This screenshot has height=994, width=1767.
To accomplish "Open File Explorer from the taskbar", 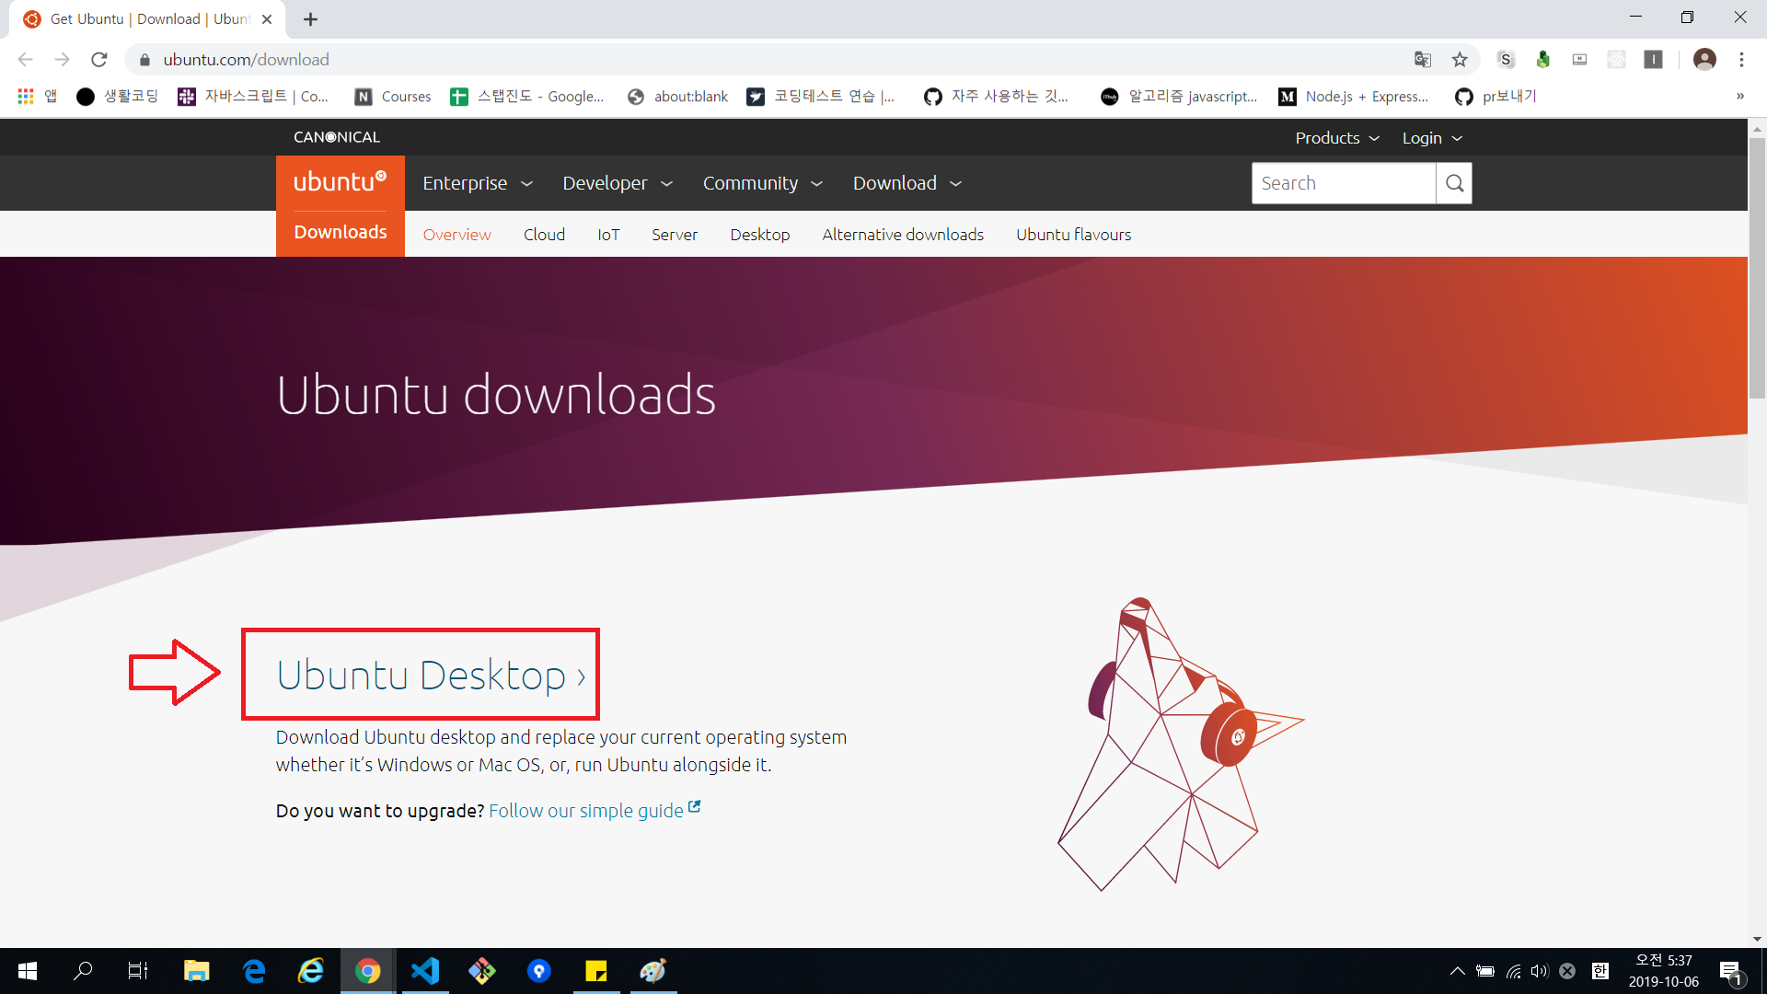I will pos(196,971).
